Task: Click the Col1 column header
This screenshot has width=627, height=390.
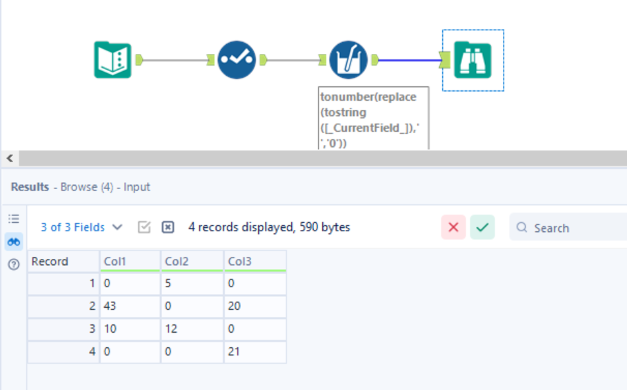Action: tap(130, 261)
